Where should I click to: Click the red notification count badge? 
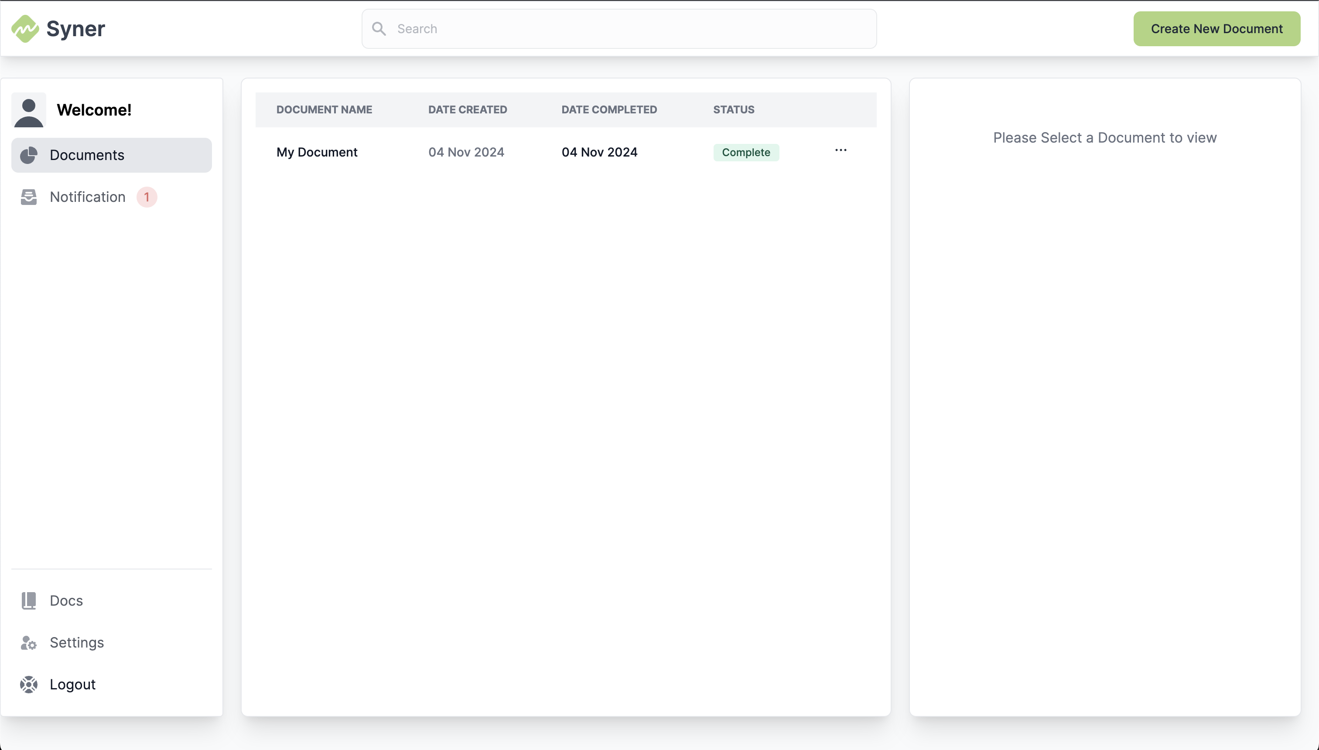pyautogui.click(x=147, y=197)
